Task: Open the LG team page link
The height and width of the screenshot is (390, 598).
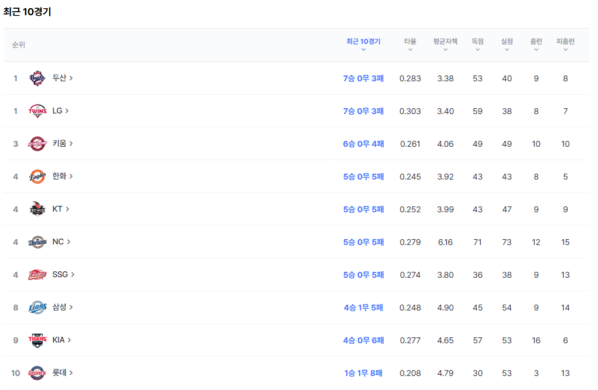Action: click(61, 111)
